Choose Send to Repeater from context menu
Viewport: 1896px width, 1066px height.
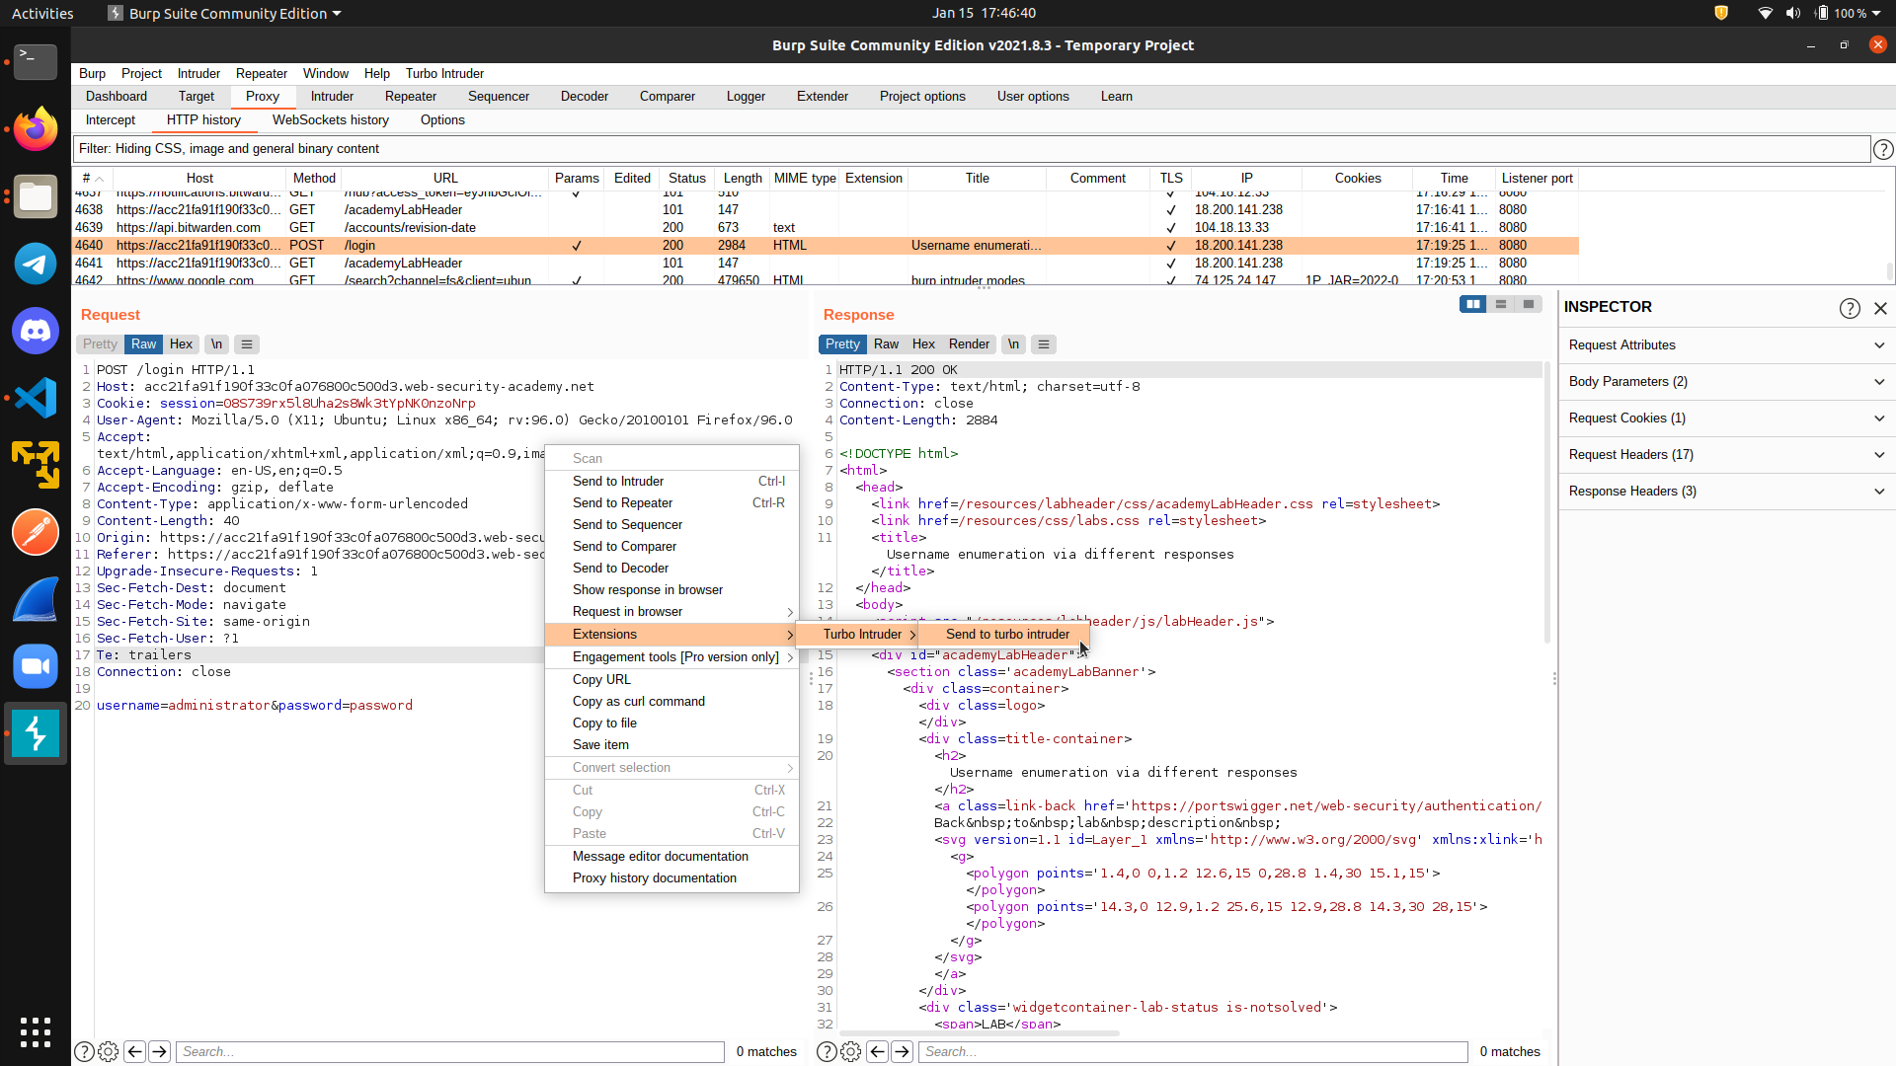tap(671, 503)
